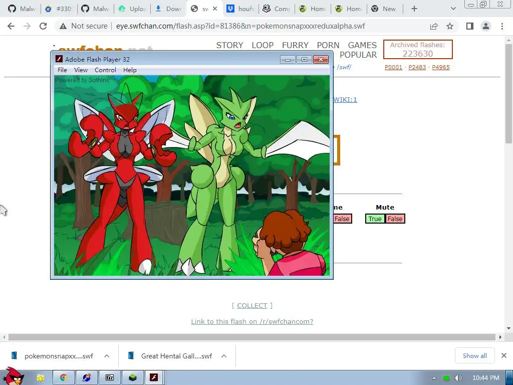Click the COLLECT link
The image size is (513, 385).
pos(252,305)
